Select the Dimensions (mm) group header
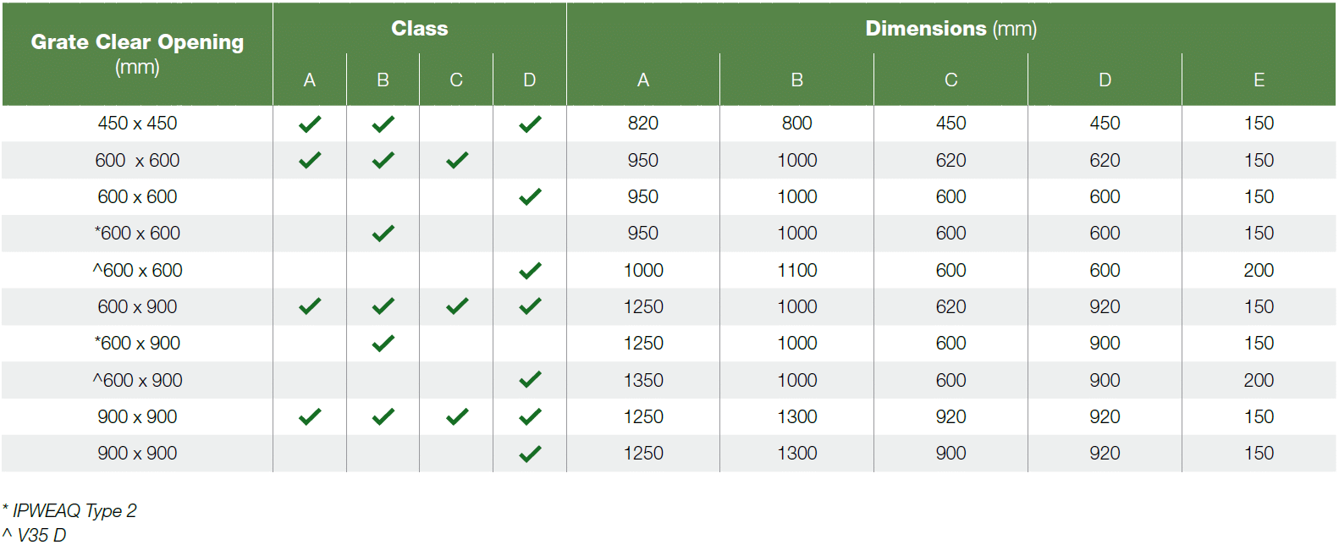Viewport: 1339px width, 545px height. (x=951, y=29)
